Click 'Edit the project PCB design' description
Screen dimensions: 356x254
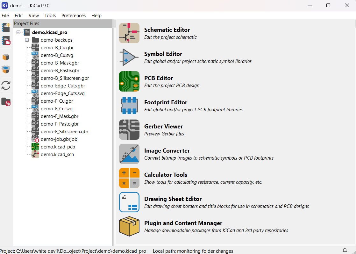click(172, 86)
